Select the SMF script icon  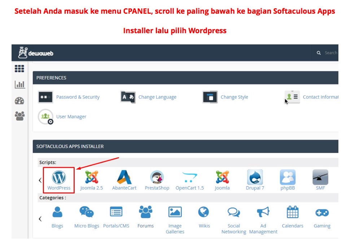(x=320, y=177)
